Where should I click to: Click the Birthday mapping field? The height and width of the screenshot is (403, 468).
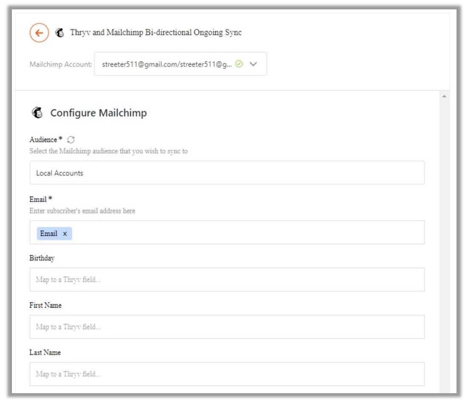point(227,279)
